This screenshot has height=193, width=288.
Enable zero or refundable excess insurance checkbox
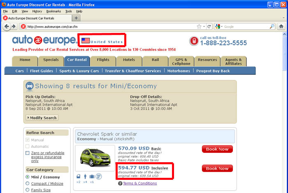click(28, 153)
